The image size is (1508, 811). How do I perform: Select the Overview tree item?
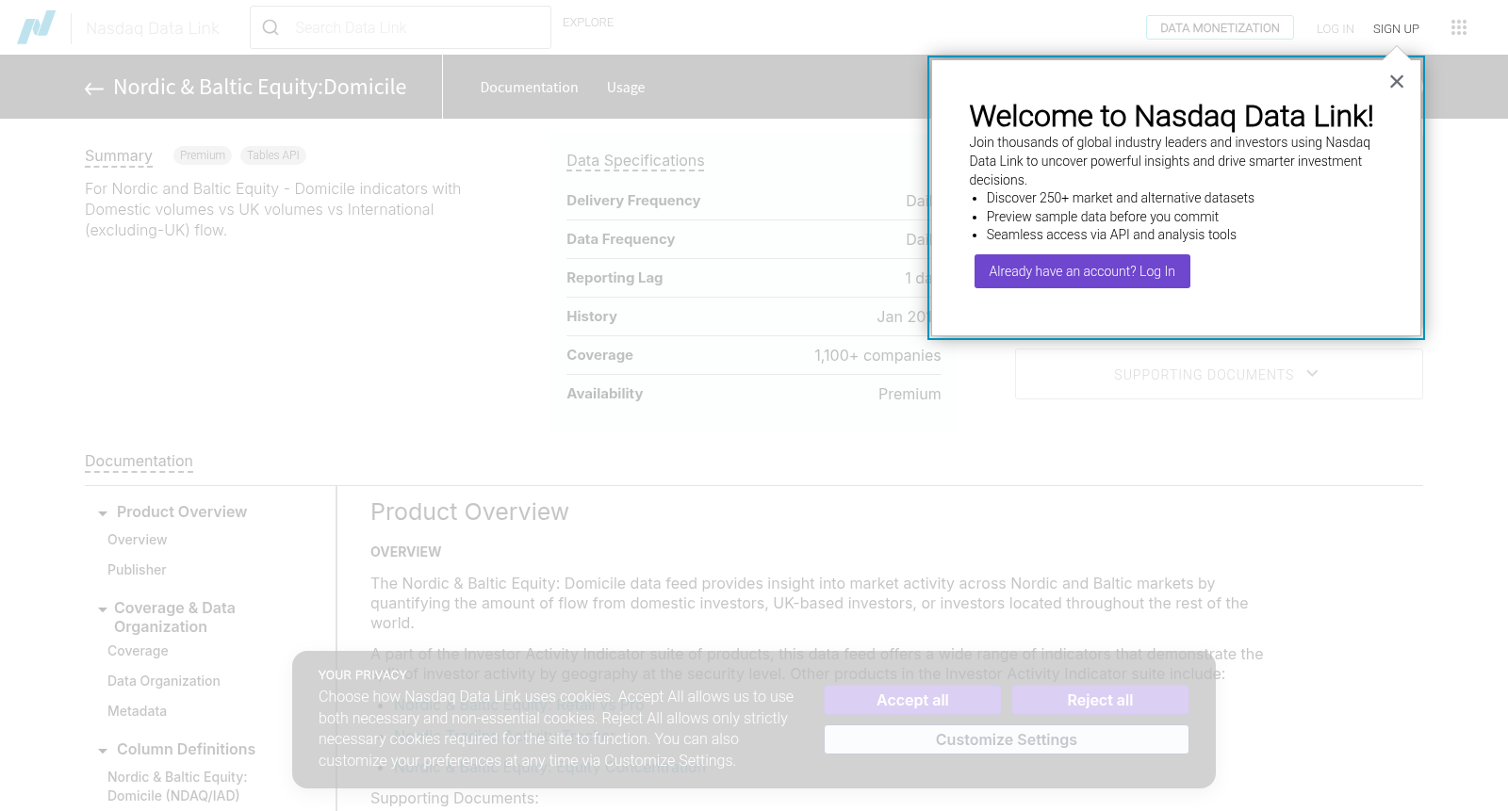(137, 540)
